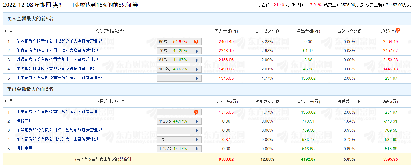Expand the stats arrow for 机构专用 with net -770.91
Viewport: 414px width, 167px height.
(x=197, y=121)
